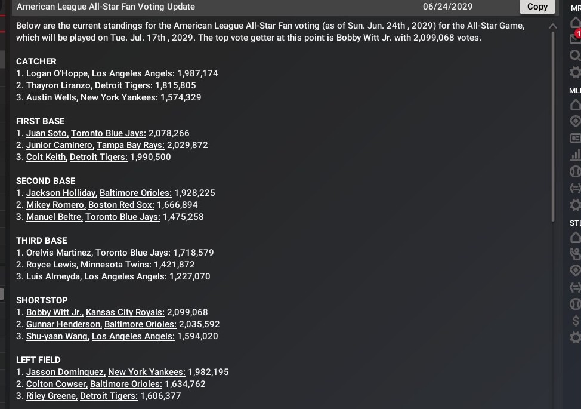581x409 pixels.
Task: Click the gear icon directly below the magnifier
Action: click(575, 72)
